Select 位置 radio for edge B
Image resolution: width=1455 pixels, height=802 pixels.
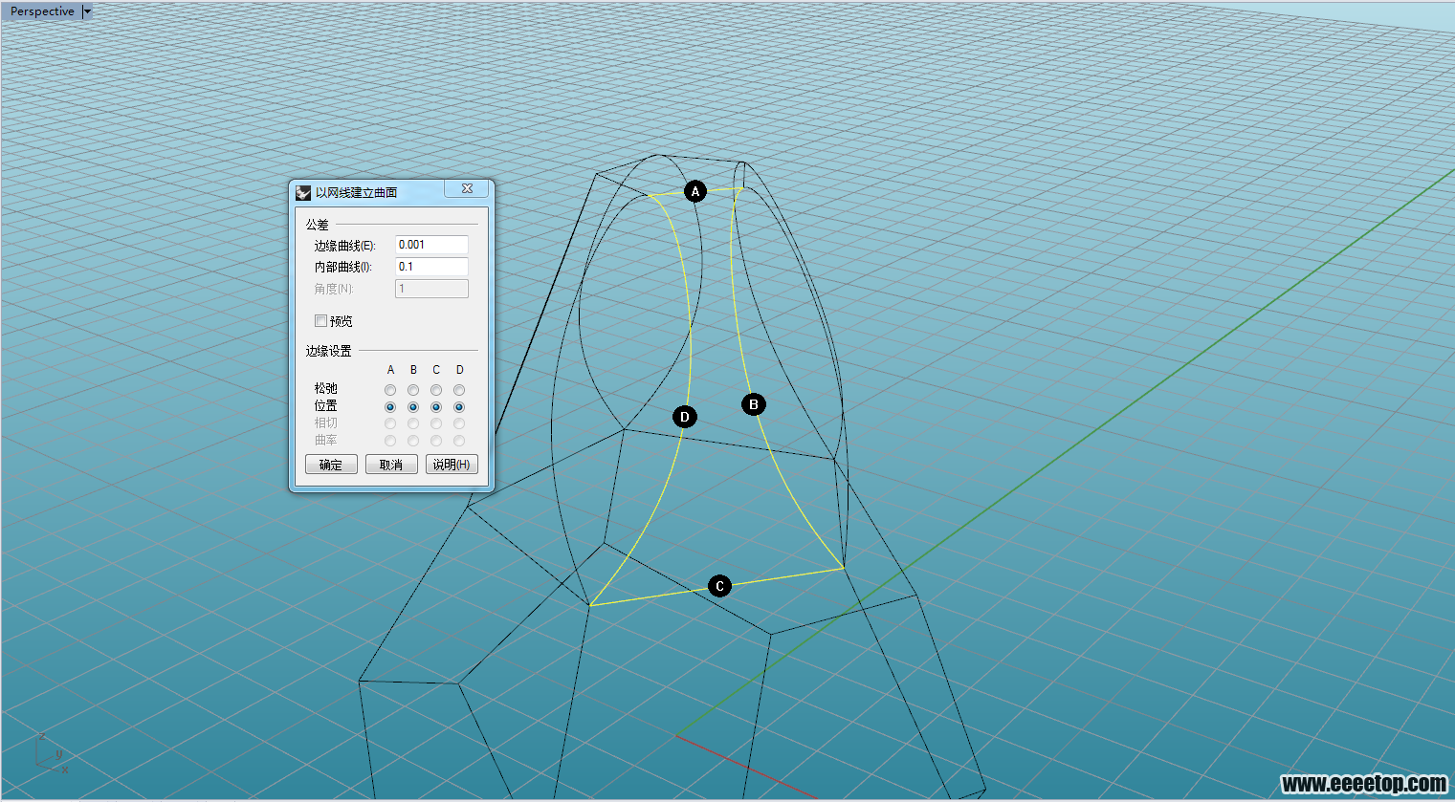click(x=413, y=407)
